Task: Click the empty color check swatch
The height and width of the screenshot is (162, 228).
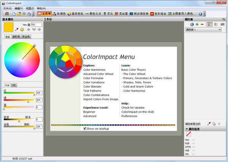Action: tap(188, 134)
